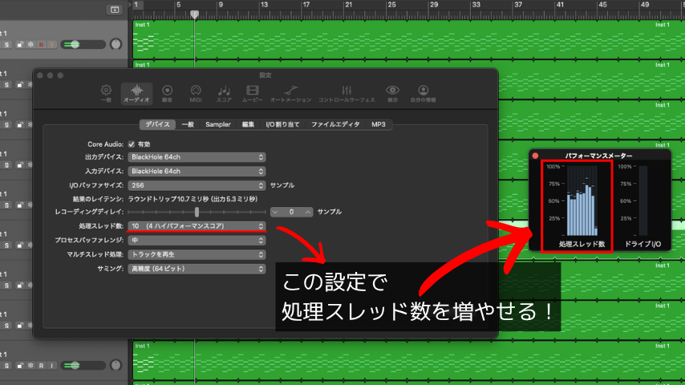Select the スコア (Score) settings icon
This screenshot has width=685, height=385.
tap(224, 93)
